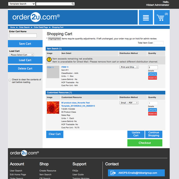Click the search magnifier icon
Screen dimensions: 179x179
tap(73, 4)
